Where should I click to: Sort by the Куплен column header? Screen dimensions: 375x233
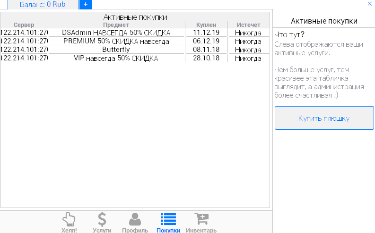pos(206,25)
